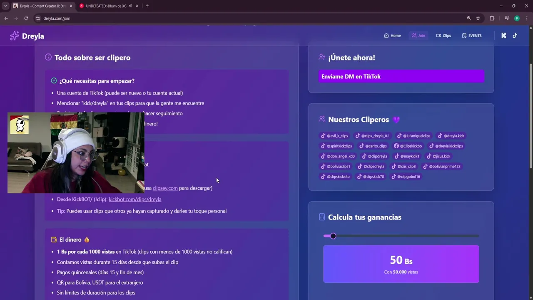Click the Dreyla sparkle logo
The height and width of the screenshot is (300, 533).
15,36
